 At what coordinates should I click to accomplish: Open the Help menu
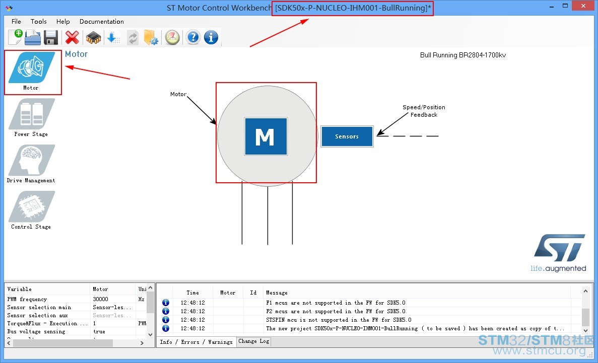(63, 21)
